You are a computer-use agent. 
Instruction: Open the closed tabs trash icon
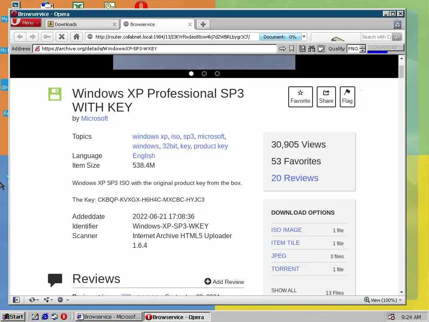(398, 24)
